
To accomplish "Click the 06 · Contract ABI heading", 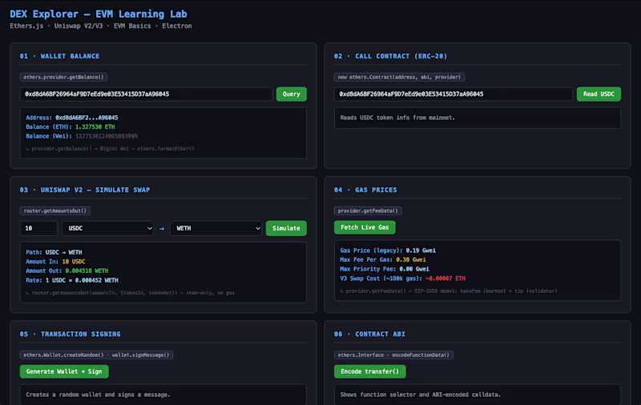I will (x=369, y=334).
